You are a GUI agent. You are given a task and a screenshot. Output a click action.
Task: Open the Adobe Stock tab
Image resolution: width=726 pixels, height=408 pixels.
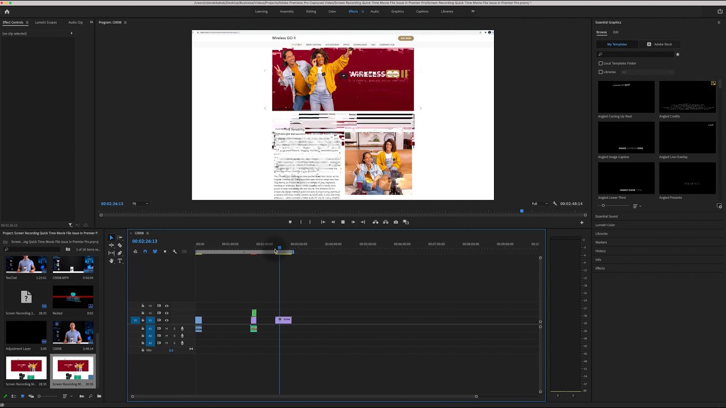[660, 44]
